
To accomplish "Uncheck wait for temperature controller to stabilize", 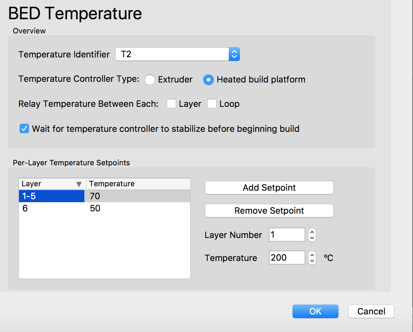I will tap(24, 129).
